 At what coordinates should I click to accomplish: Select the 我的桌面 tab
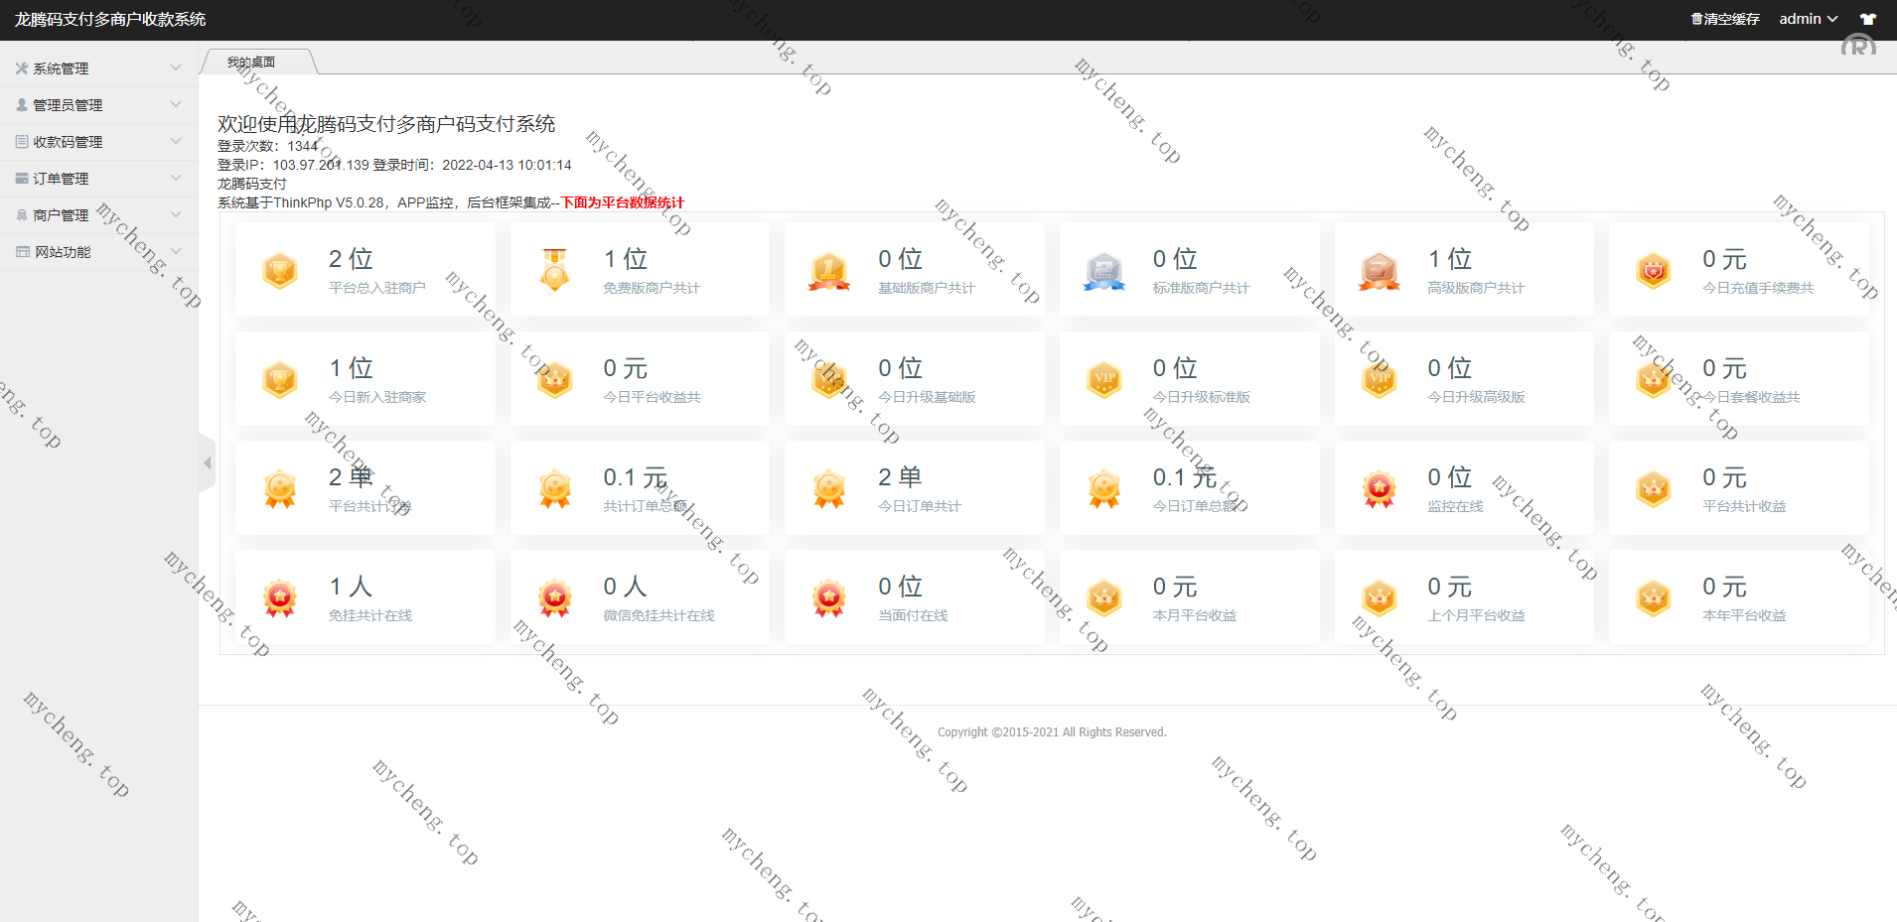click(x=251, y=63)
